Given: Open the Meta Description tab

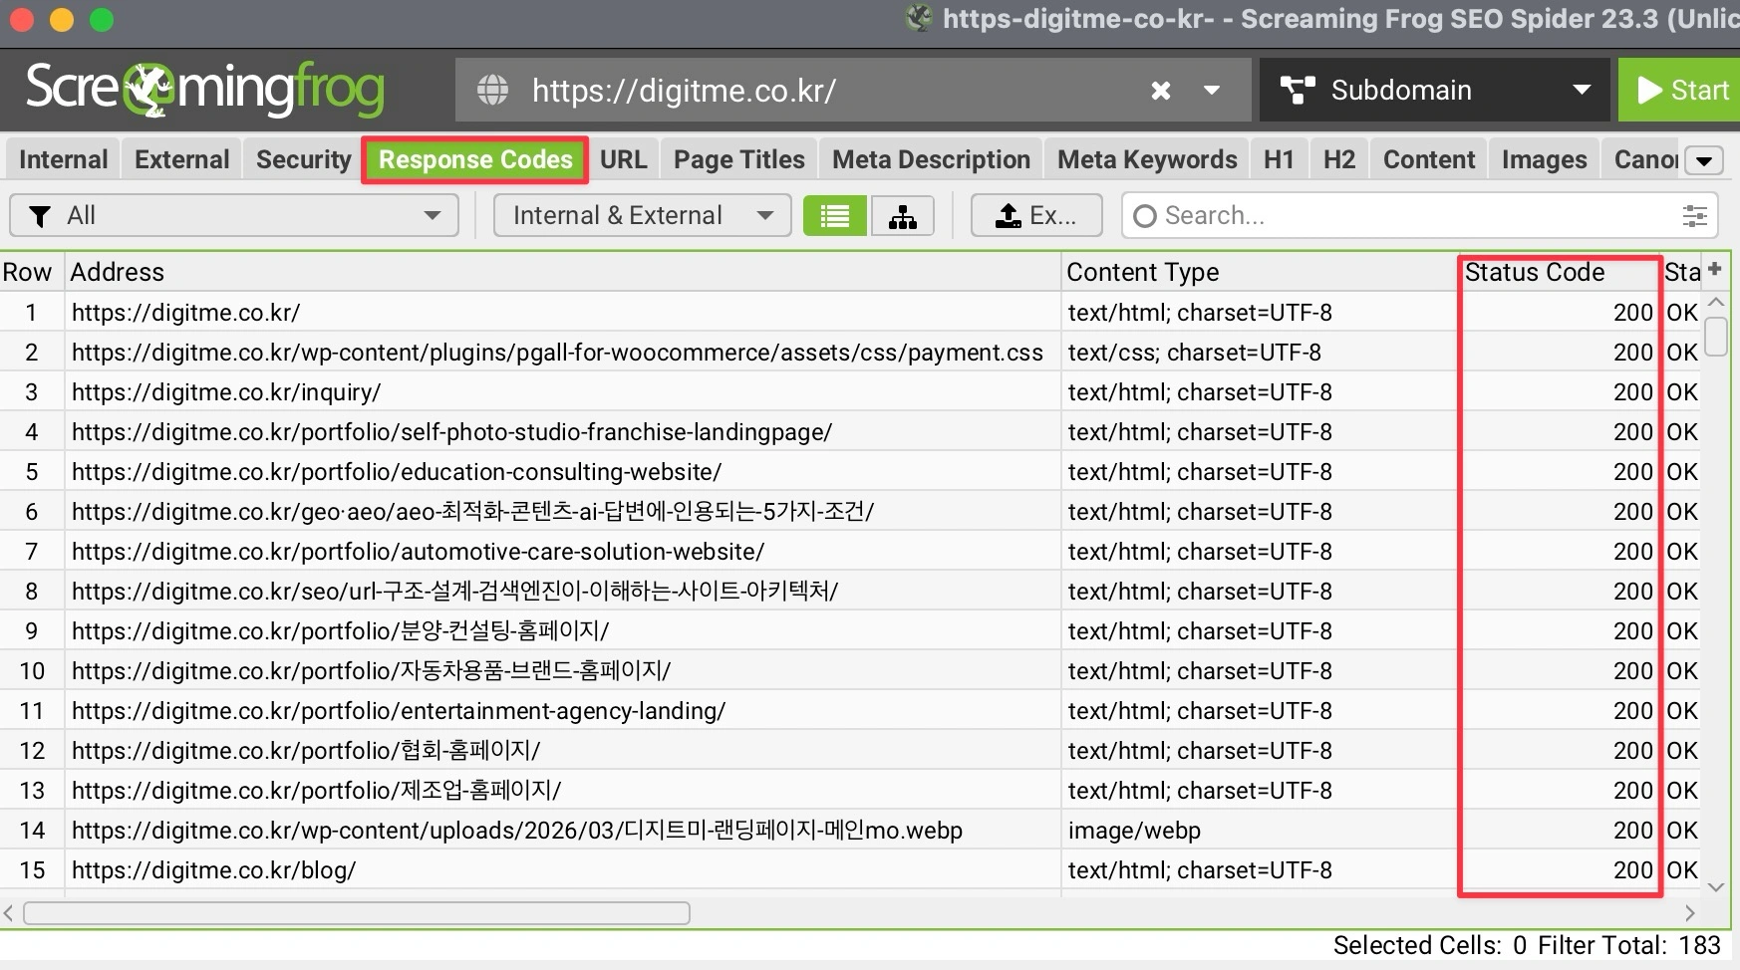Looking at the screenshot, I should [932, 159].
